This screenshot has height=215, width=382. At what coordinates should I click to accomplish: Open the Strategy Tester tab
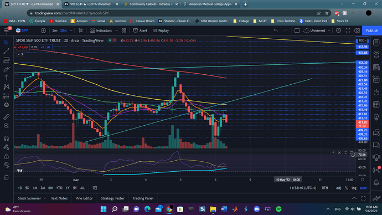[112, 198]
